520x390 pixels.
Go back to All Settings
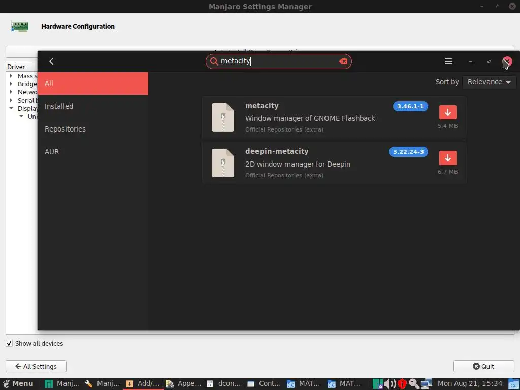tap(36, 366)
